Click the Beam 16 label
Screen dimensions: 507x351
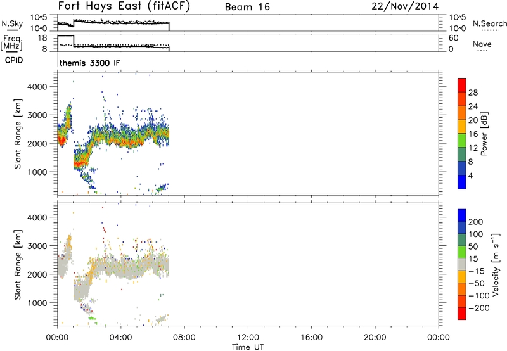247,7
